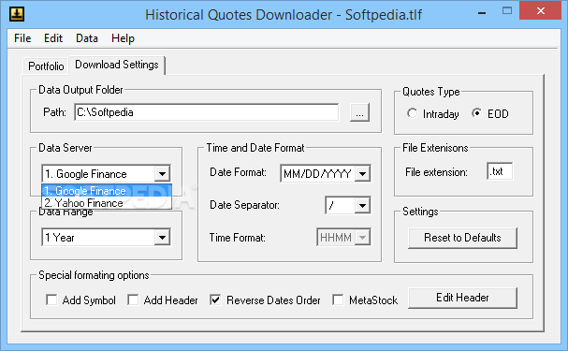The width and height of the screenshot is (568, 351).
Task: Uncheck Reverse Dates Order checkbox
Action: (215, 300)
